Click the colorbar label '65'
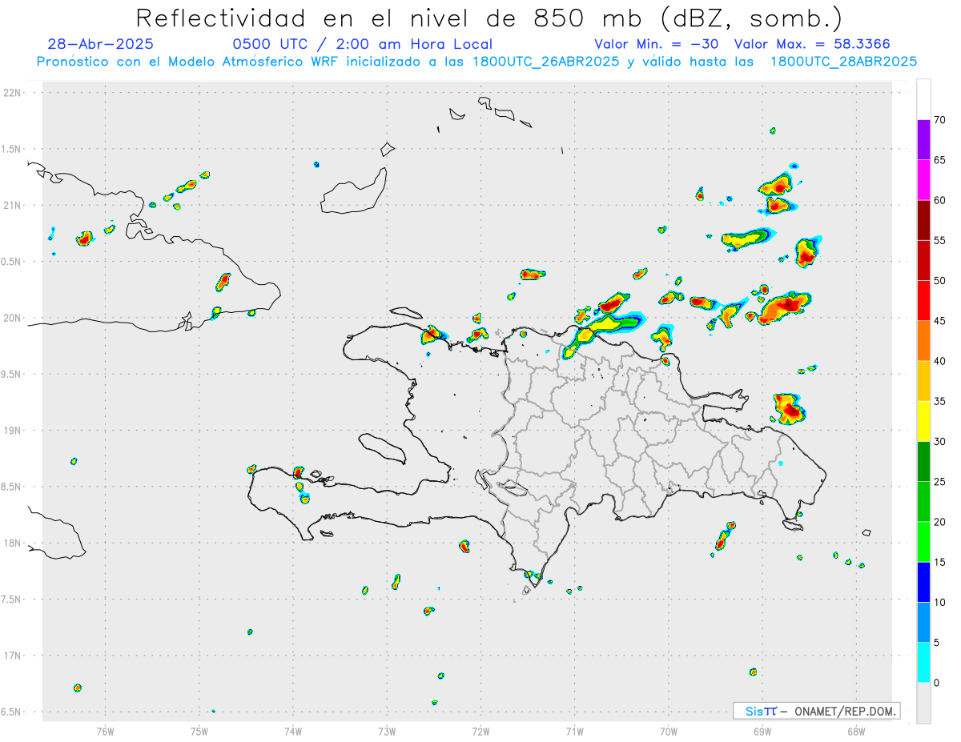 click(939, 160)
